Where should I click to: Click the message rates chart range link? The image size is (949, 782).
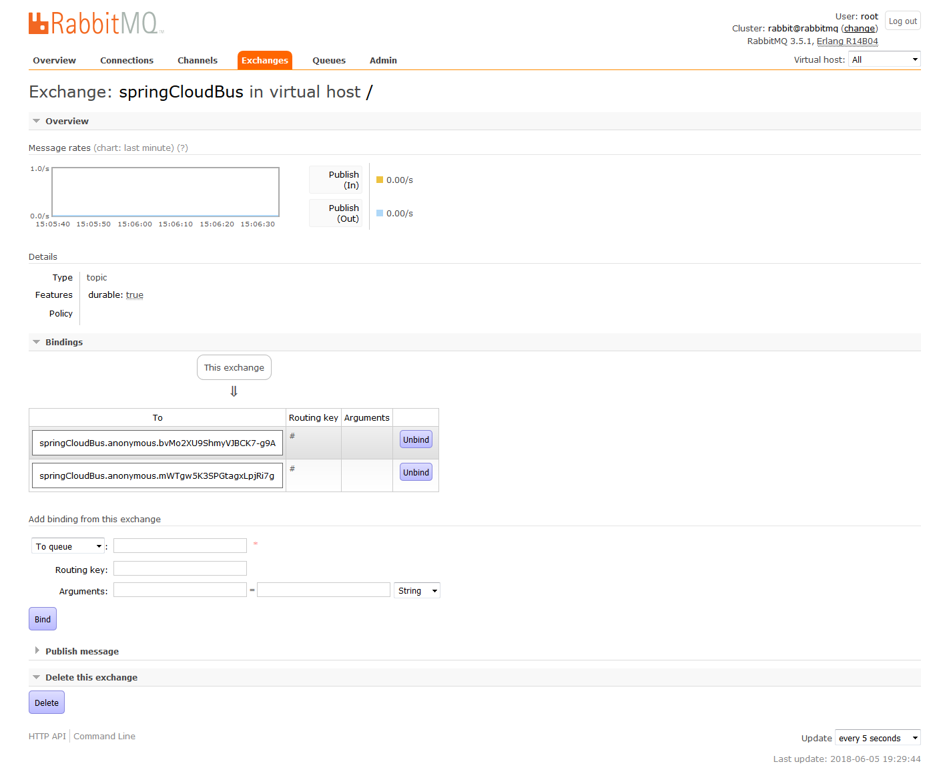pos(133,148)
